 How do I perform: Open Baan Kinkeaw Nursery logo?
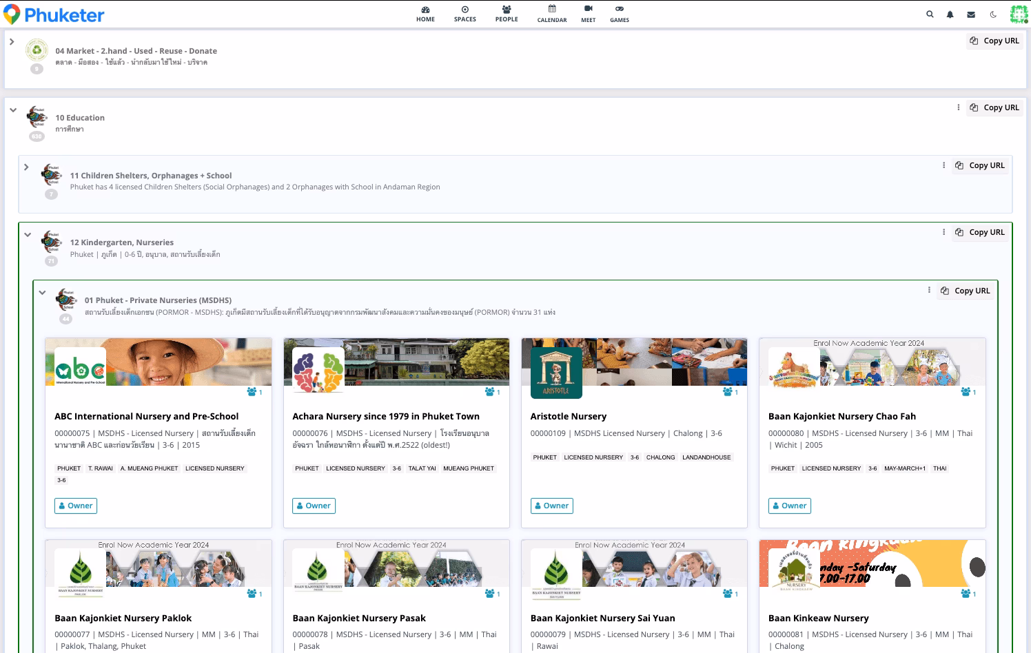click(794, 574)
